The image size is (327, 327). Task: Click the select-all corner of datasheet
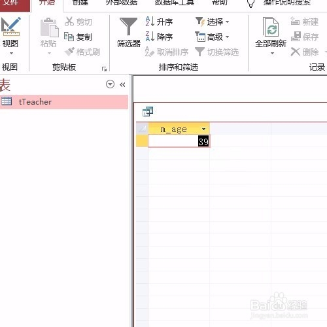[x=142, y=129]
